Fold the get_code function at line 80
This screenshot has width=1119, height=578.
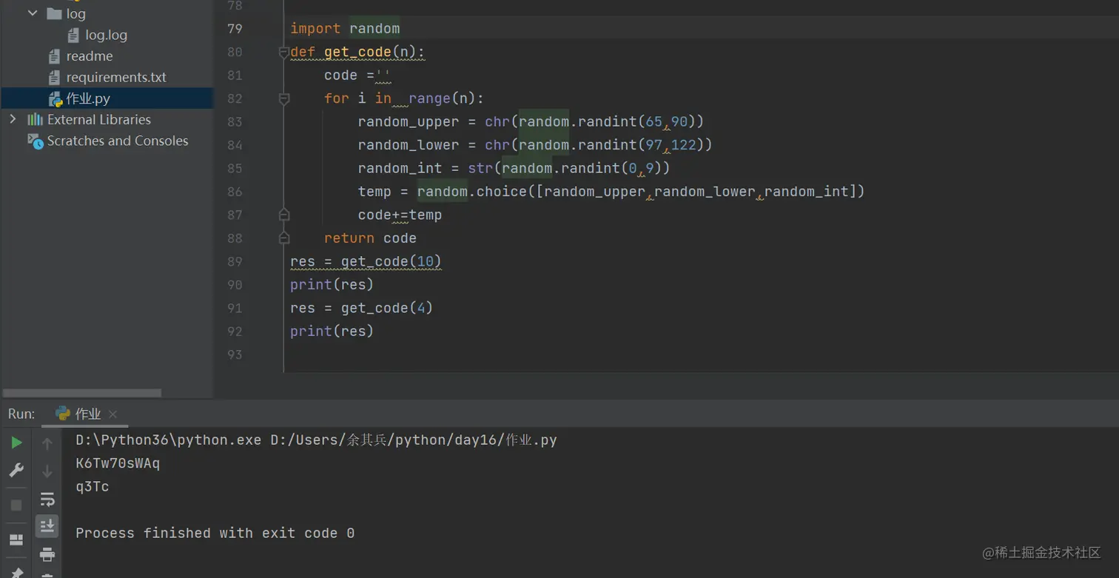(283, 53)
